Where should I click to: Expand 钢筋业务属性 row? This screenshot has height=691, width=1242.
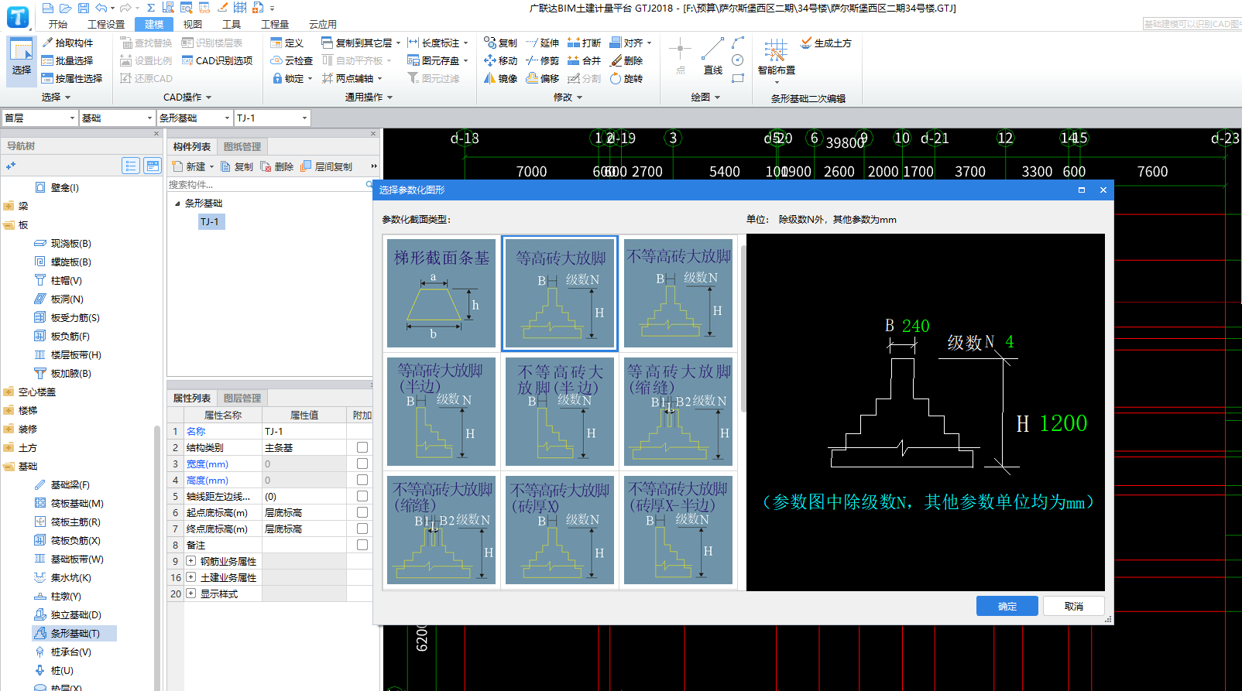[x=190, y=561]
